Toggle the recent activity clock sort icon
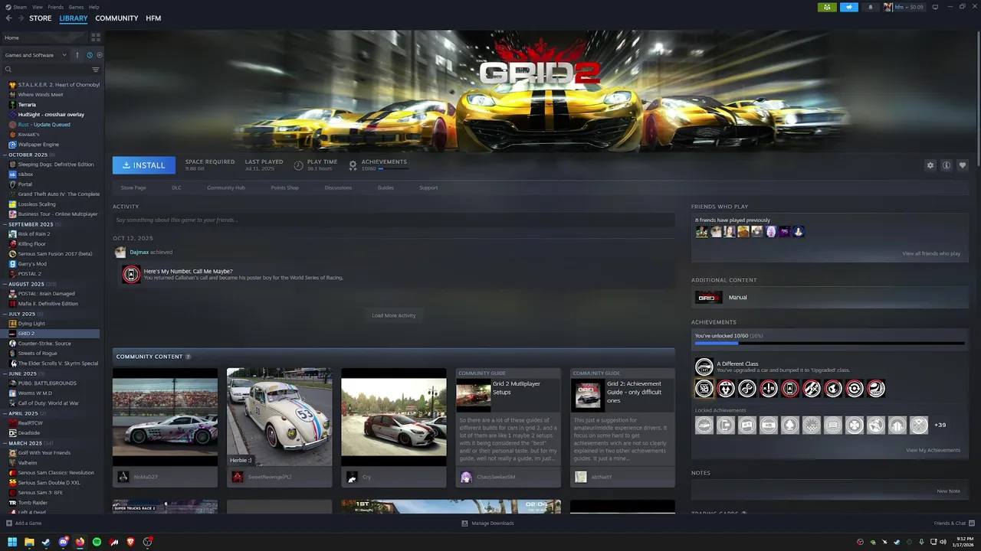The image size is (981, 551). click(90, 55)
